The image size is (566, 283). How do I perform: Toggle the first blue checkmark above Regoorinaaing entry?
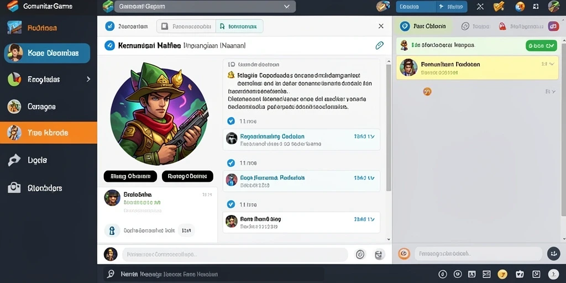(231, 121)
